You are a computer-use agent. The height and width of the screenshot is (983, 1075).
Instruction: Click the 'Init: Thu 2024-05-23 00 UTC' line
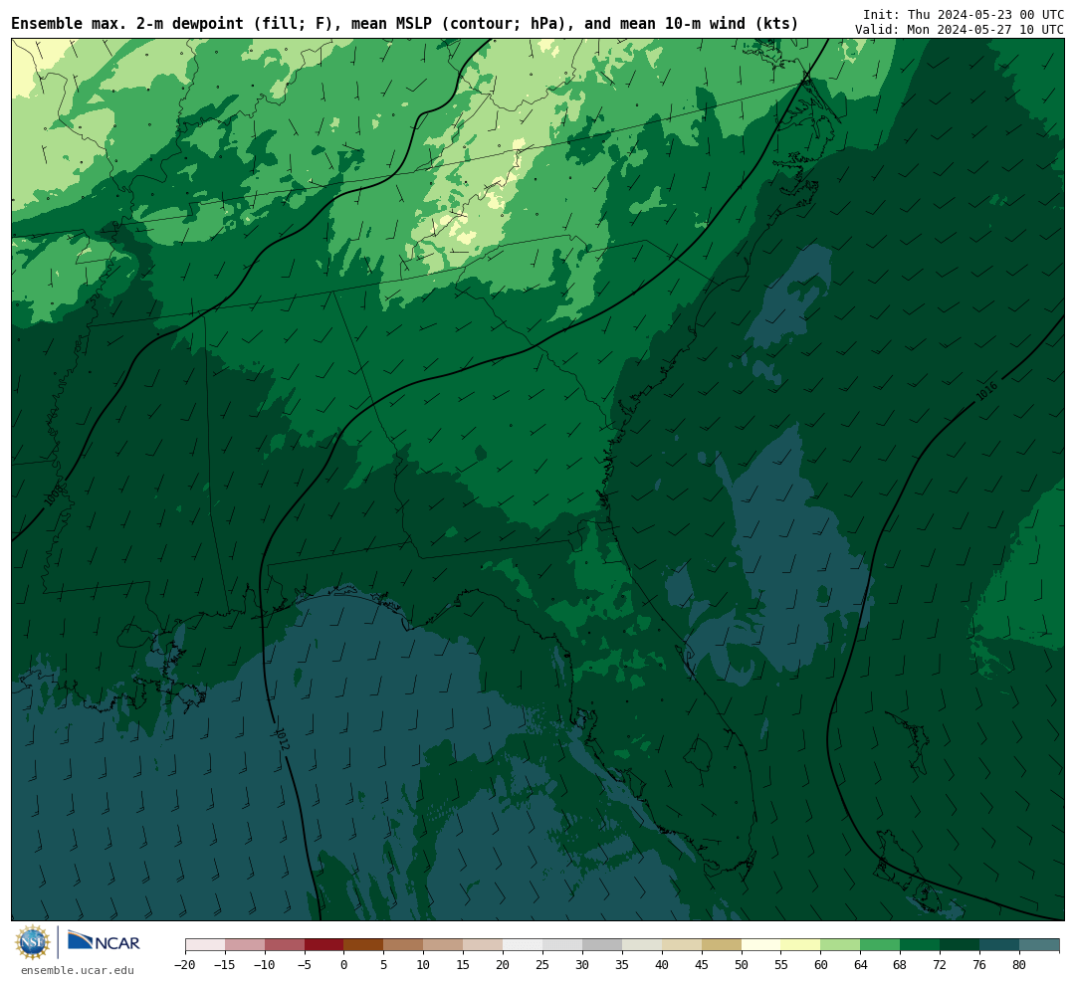964,14
